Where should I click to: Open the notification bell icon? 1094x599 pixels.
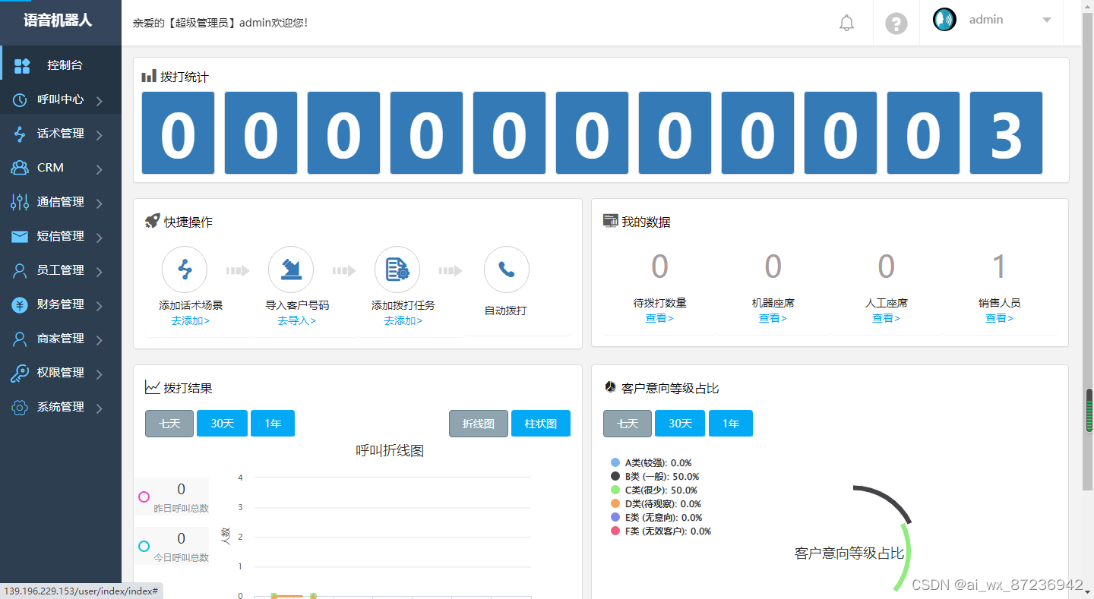[x=846, y=23]
